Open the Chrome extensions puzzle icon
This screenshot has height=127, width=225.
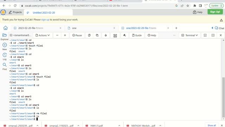195,6
